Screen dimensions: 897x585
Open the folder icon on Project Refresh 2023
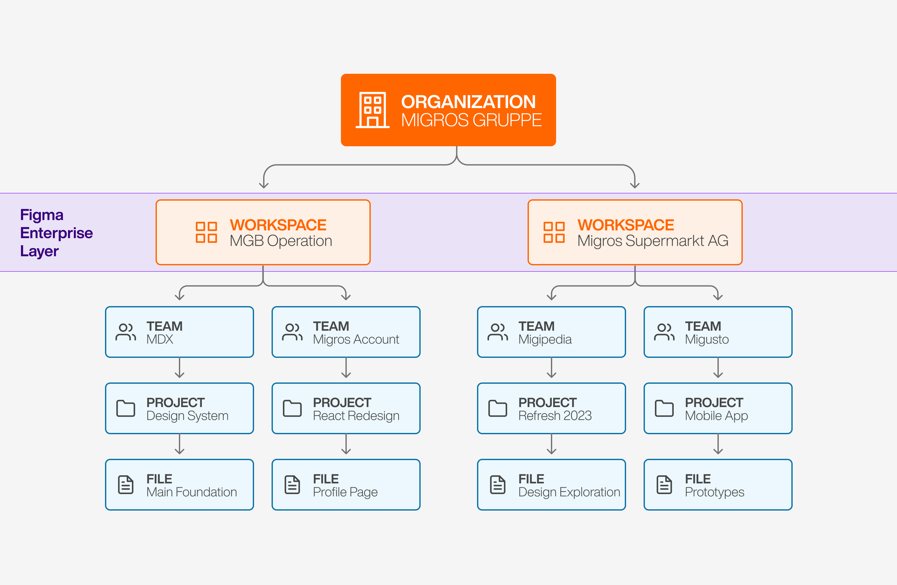pos(497,408)
